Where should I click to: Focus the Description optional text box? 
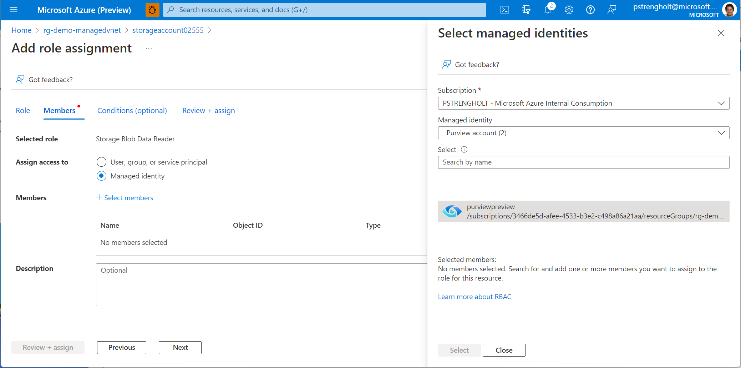tap(262, 285)
